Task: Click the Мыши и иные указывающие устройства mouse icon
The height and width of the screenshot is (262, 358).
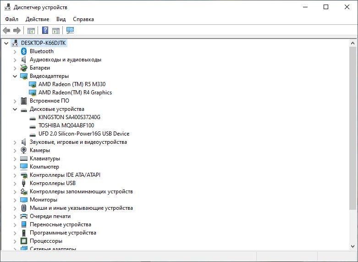Action: pyautogui.click(x=24, y=208)
